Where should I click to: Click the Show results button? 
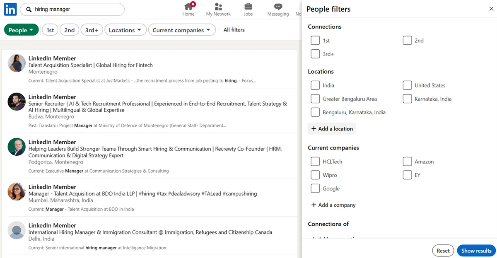coord(476,250)
